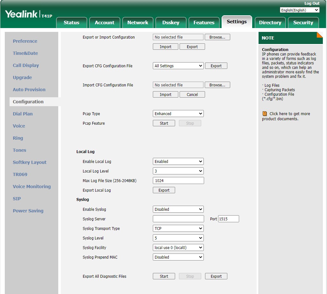Click the Max Log File Size field
The width and height of the screenshot is (327, 294).
(178, 181)
